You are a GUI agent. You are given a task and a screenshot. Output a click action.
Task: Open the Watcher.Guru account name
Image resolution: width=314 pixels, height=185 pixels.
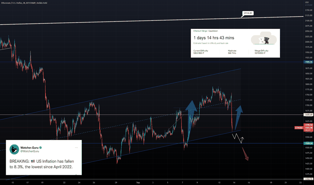[x=29, y=148]
